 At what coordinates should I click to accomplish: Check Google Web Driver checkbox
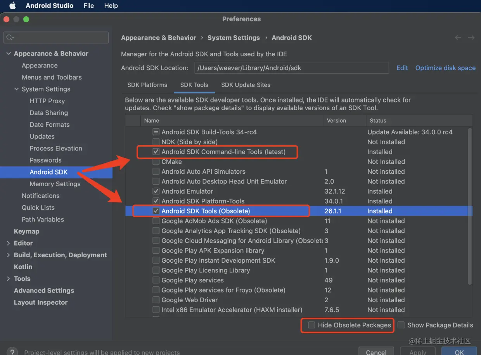click(156, 300)
